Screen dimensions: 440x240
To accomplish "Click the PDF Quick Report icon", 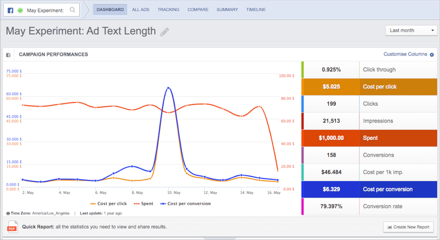I will pos(12,227).
